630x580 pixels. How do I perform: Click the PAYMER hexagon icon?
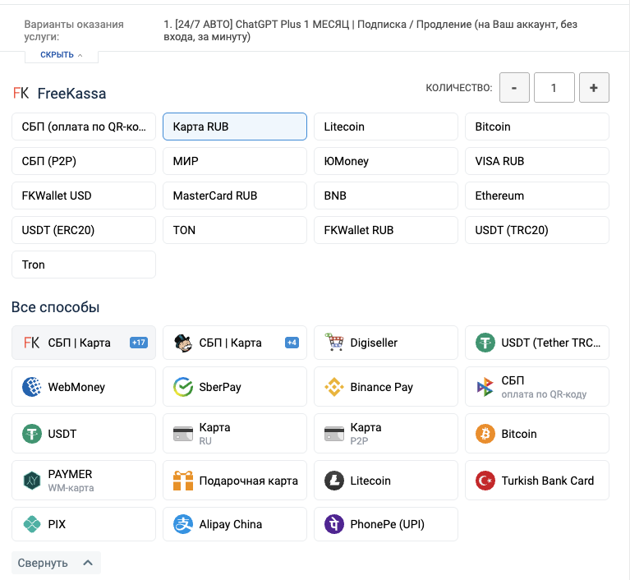click(x=32, y=481)
